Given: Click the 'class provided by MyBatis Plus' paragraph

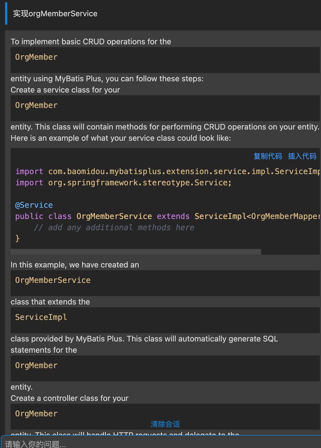Looking at the screenshot, I should (x=144, y=339).
